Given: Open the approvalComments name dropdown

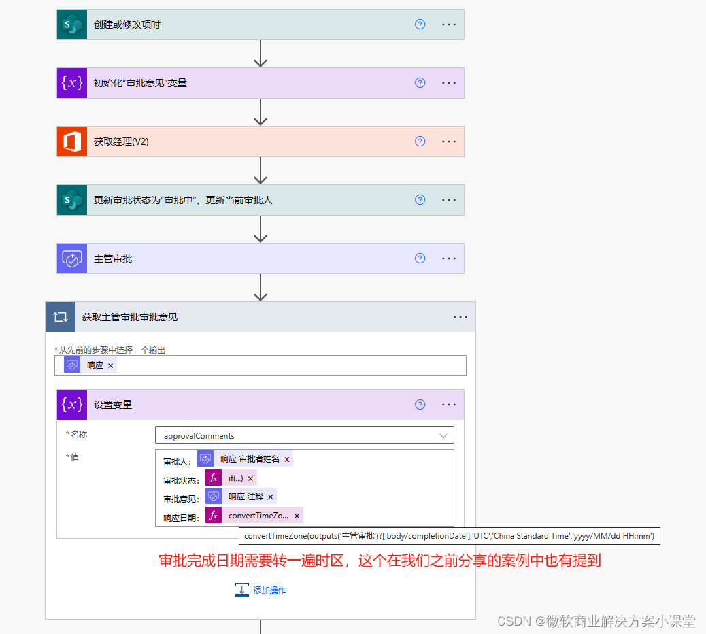Looking at the screenshot, I should (x=305, y=435).
